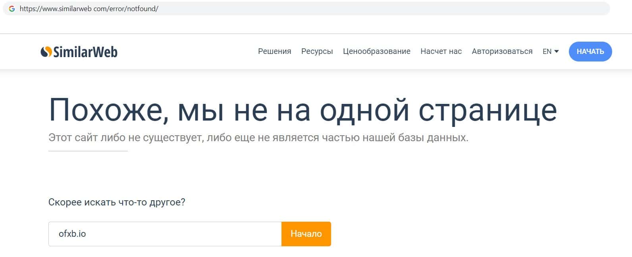632x257 pixels.
Task: Open the Решения menu
Action: pos(274,51)
